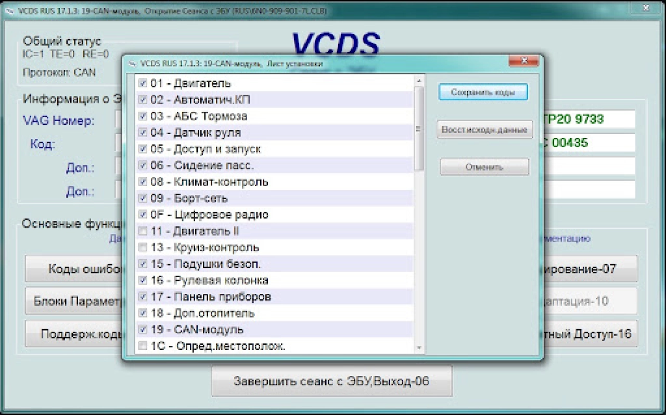666x415 pixels.
Task: Uncheck 06 - Сидение пасс. checkbox
Action: pos(142,165)
